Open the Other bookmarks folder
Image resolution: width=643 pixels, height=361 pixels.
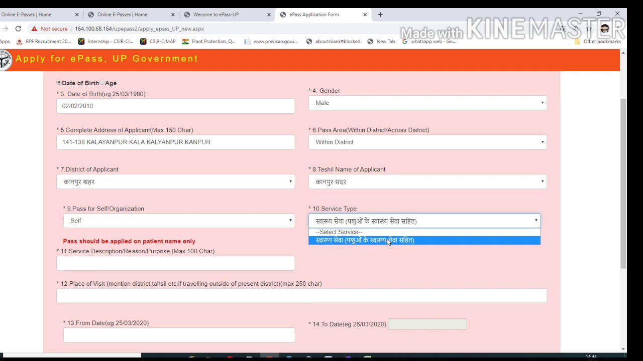tap(598, 42)
